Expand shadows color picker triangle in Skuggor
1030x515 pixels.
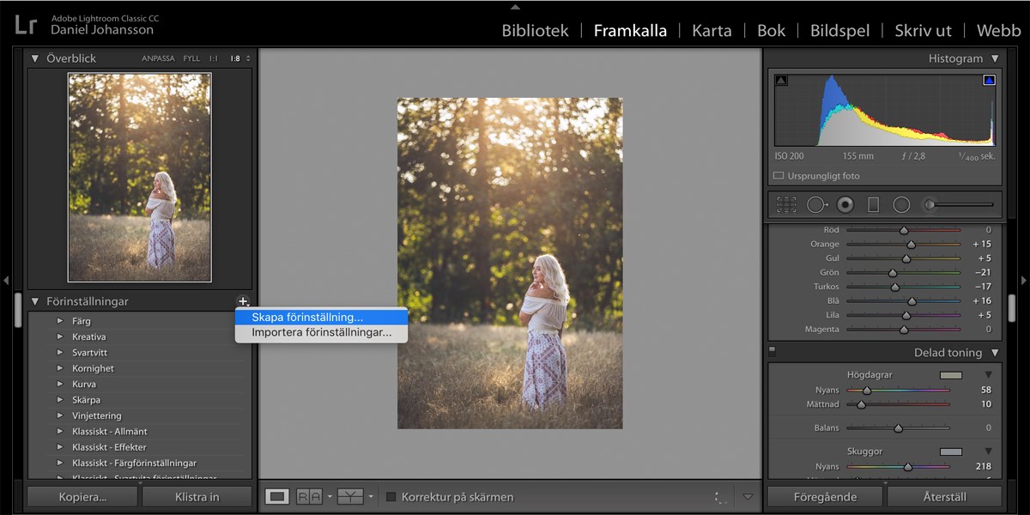click(x=988, y=451)
